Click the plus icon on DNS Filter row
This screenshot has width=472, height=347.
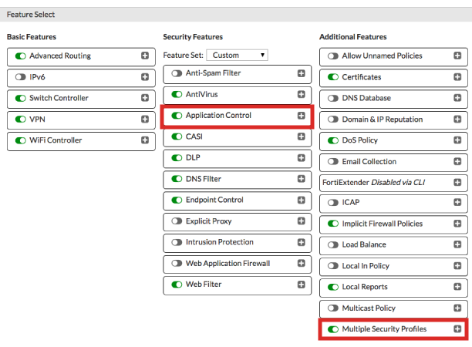click(301, 179)
